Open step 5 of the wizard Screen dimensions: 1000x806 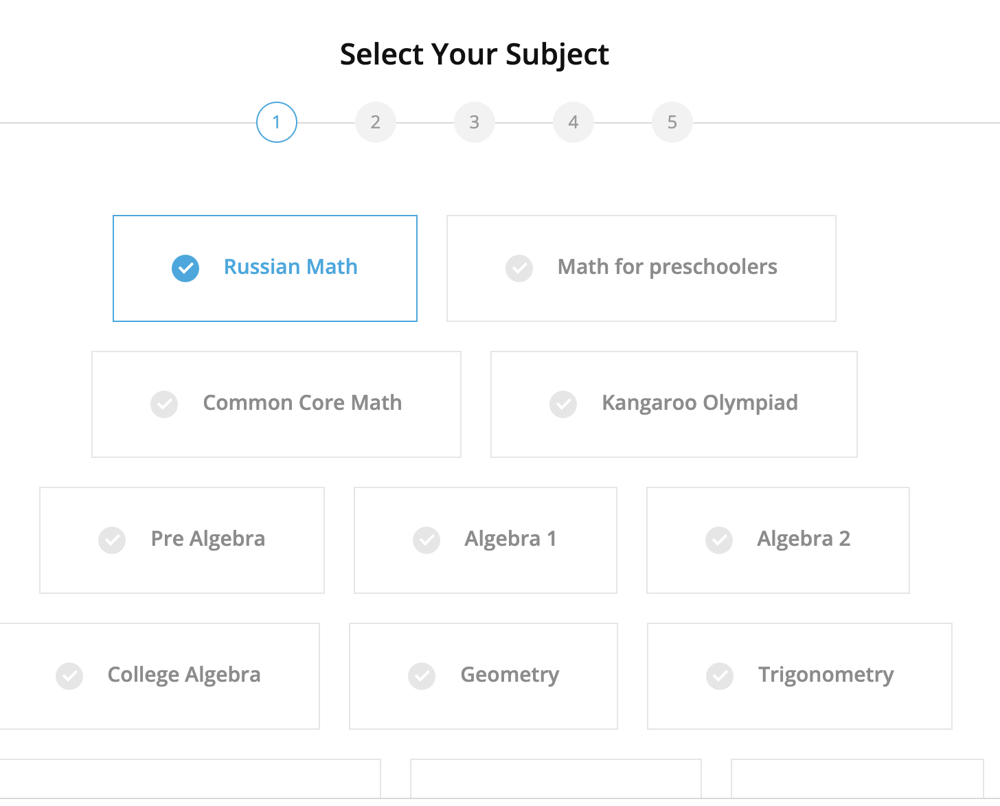point(672,122)
